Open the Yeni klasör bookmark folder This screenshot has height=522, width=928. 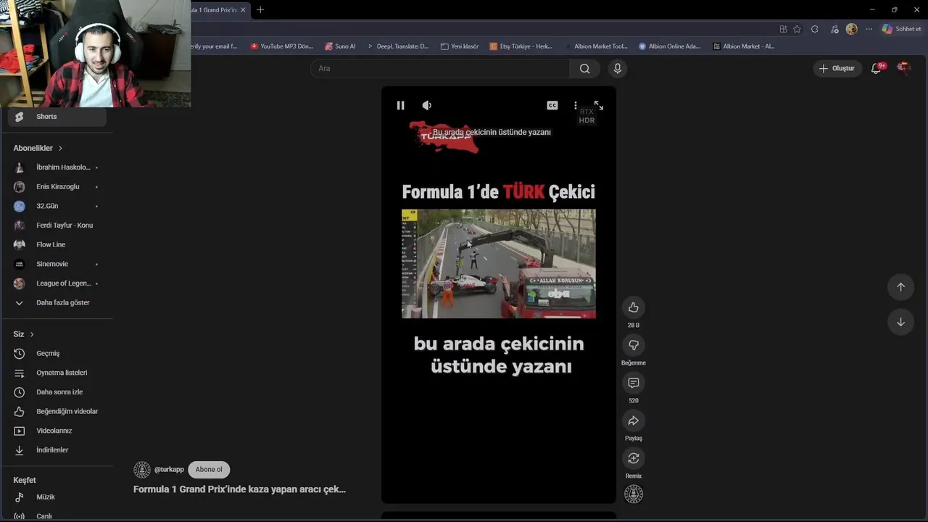(x=460, y=46)
